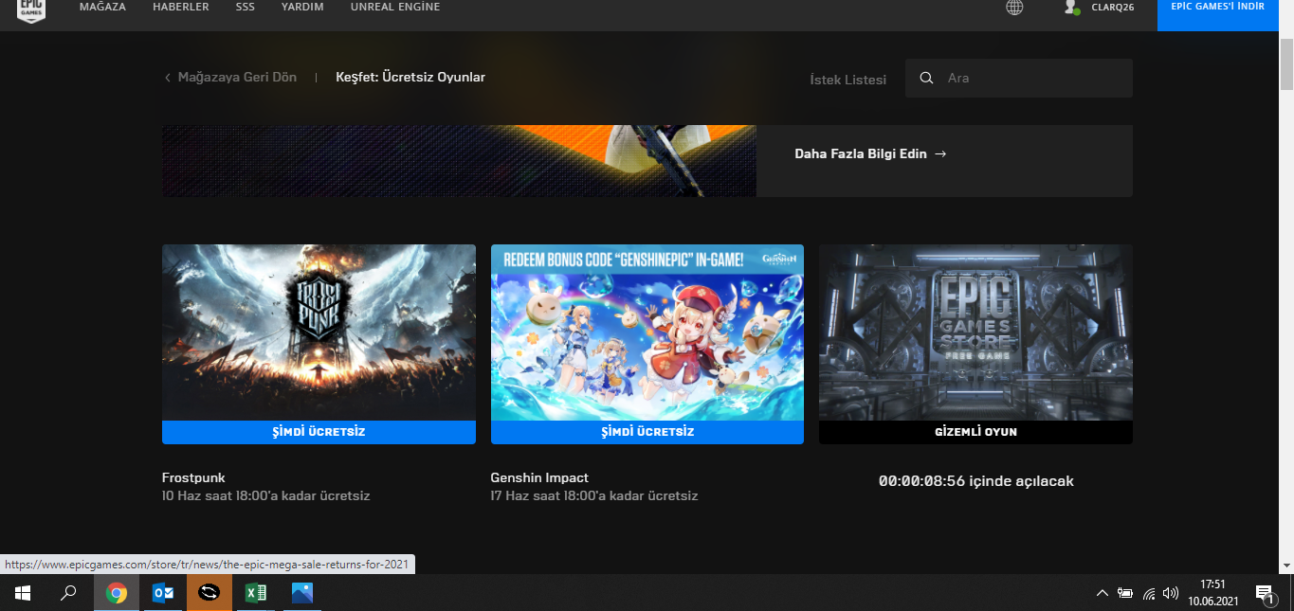This screenshot has height=611, width=1294.
Task: Click '10 Haz saat 18:00'a kadar ücretsiz'
Action: (265, 495)
